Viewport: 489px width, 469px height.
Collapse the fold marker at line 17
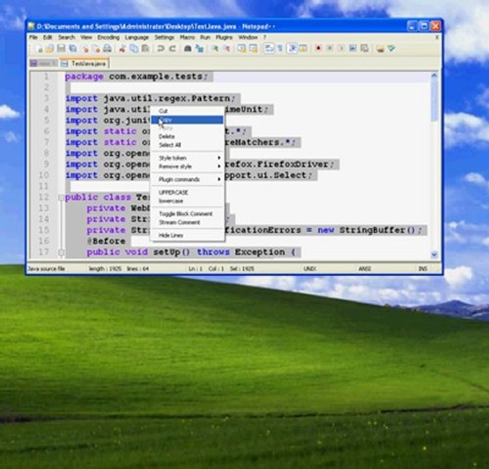[x=61, y=253]
